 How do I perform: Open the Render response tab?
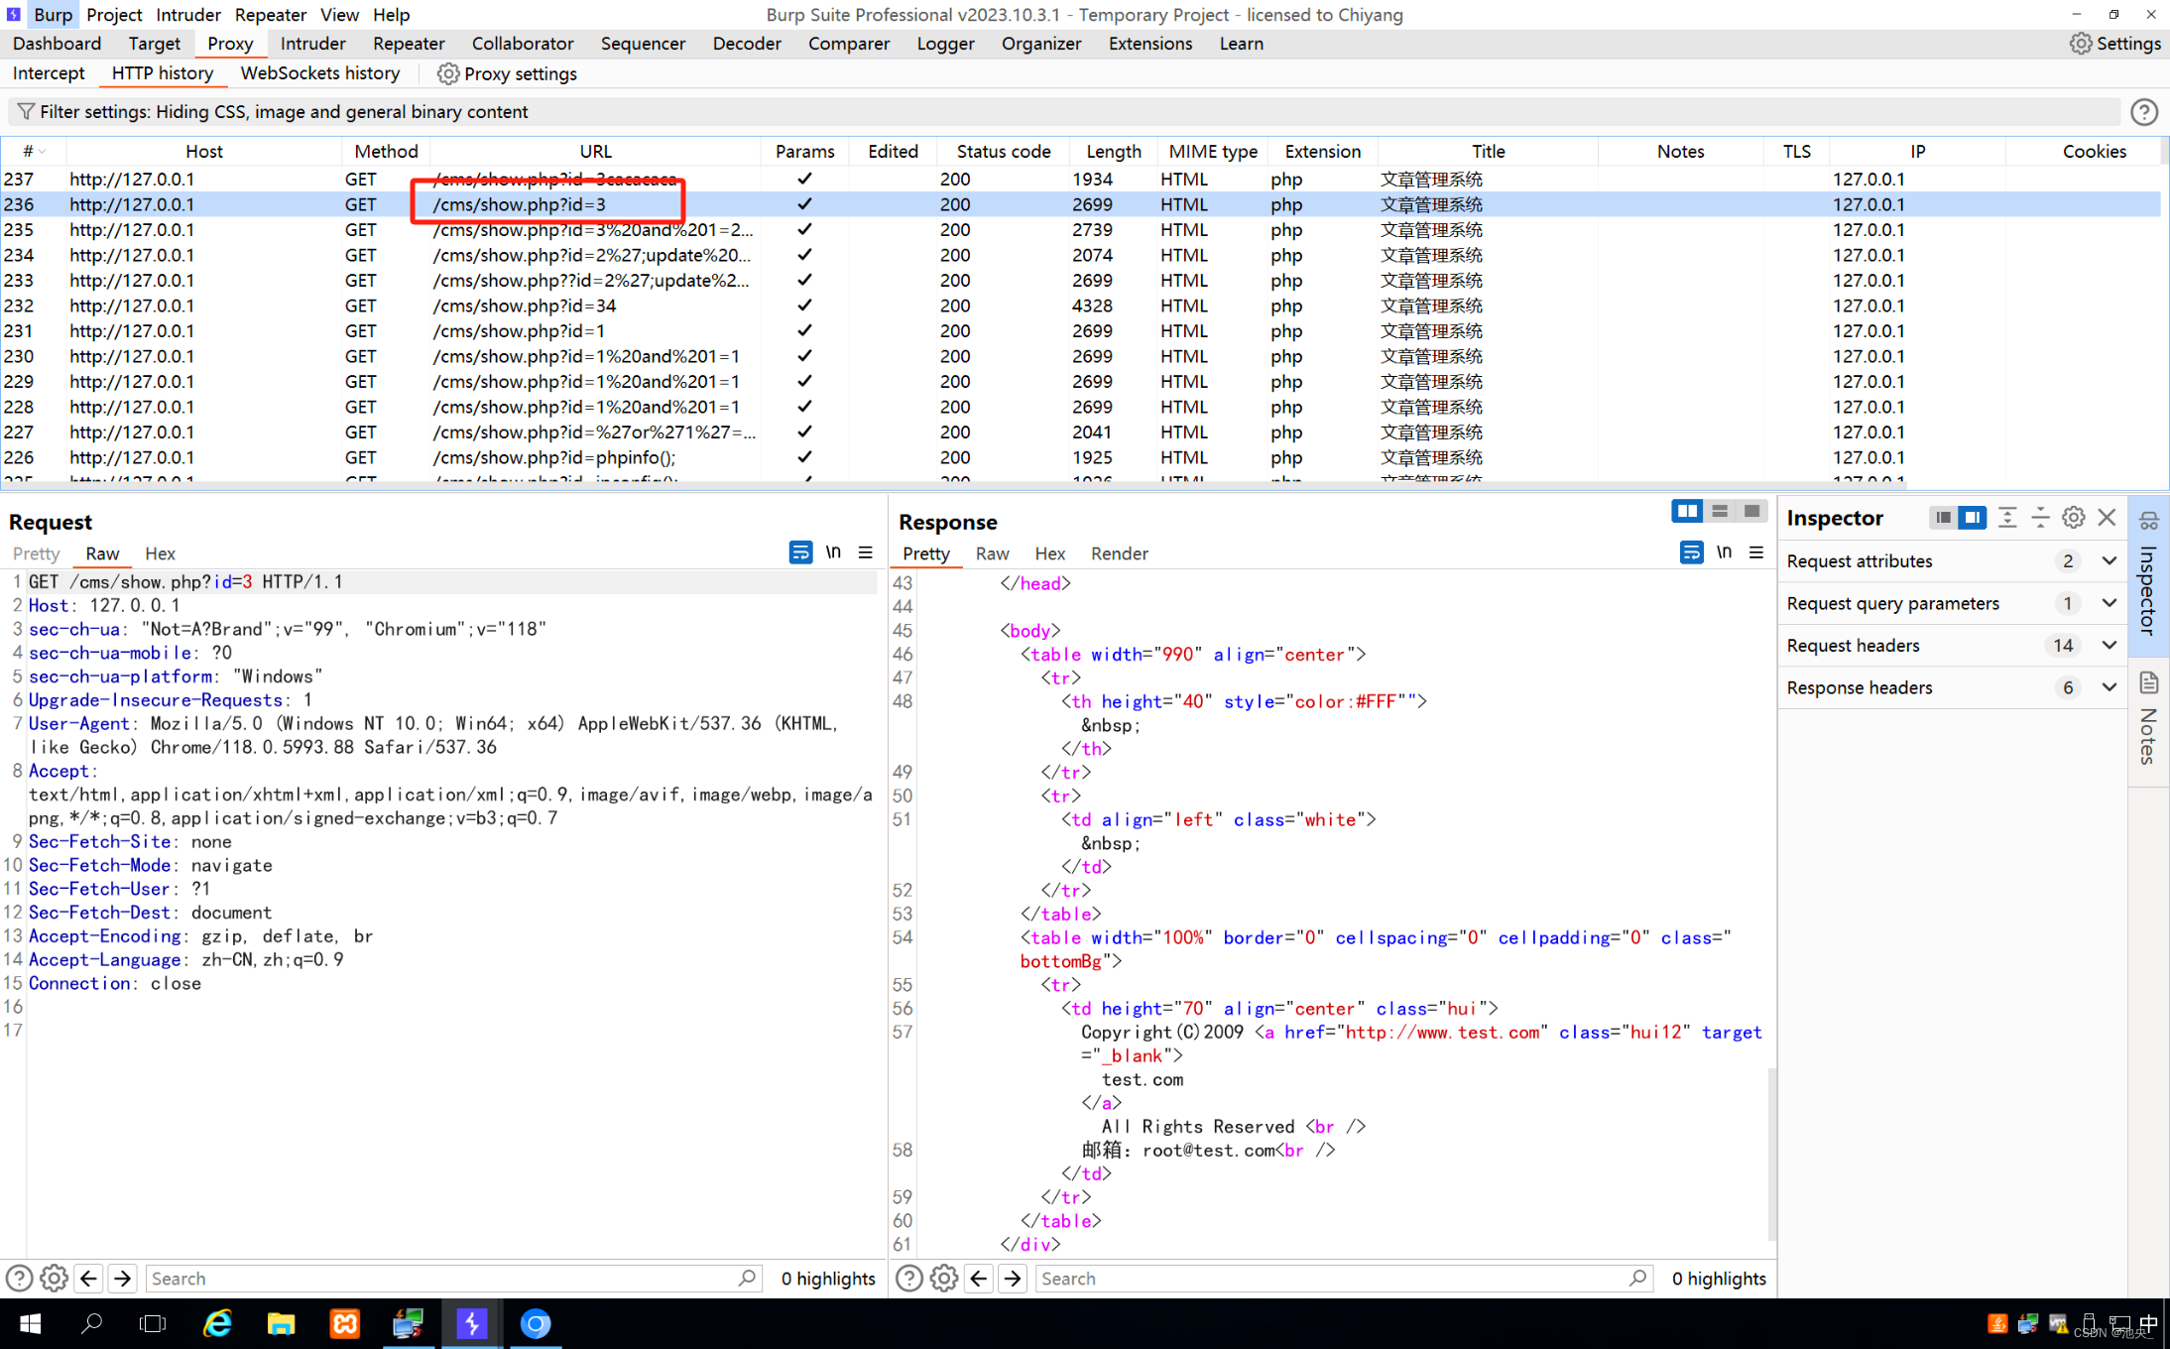click(1119, 553)
